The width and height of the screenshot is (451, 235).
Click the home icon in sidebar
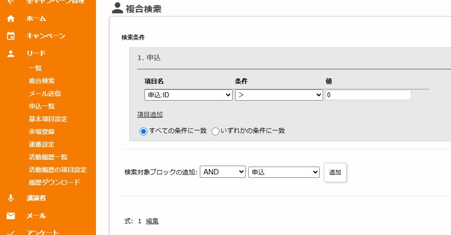point(11,19)
